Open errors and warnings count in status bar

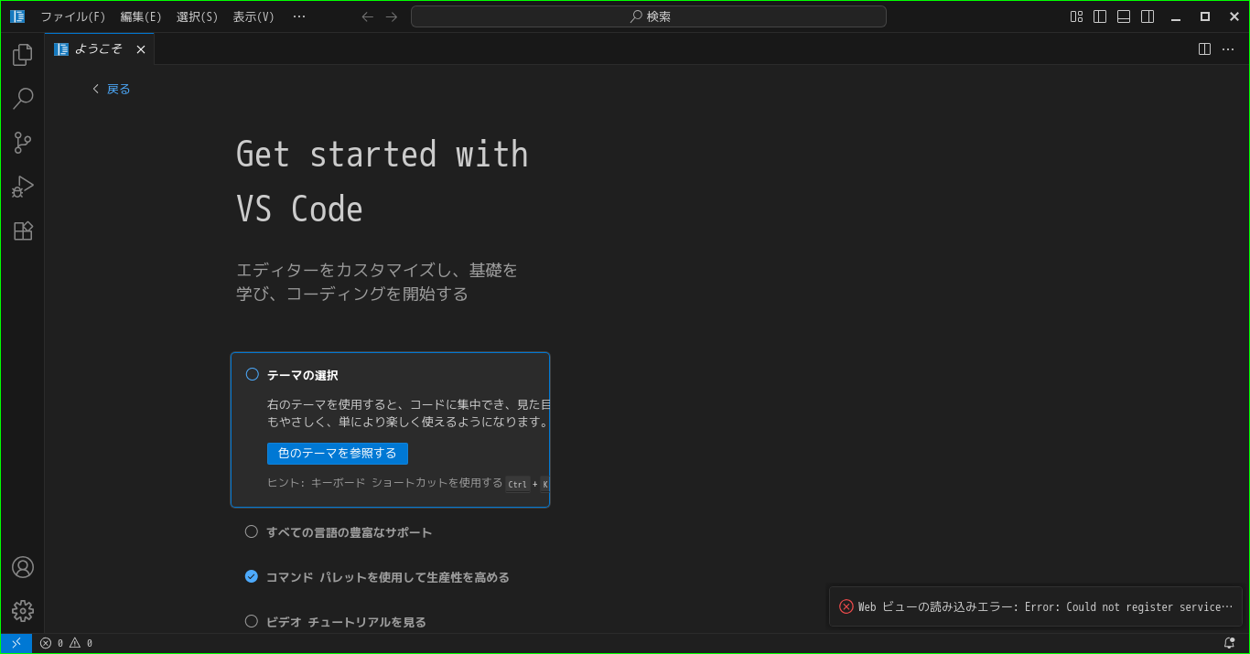tap(66, 643)
